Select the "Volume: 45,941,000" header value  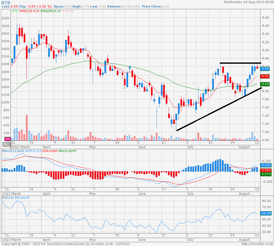tap(123, 7)
